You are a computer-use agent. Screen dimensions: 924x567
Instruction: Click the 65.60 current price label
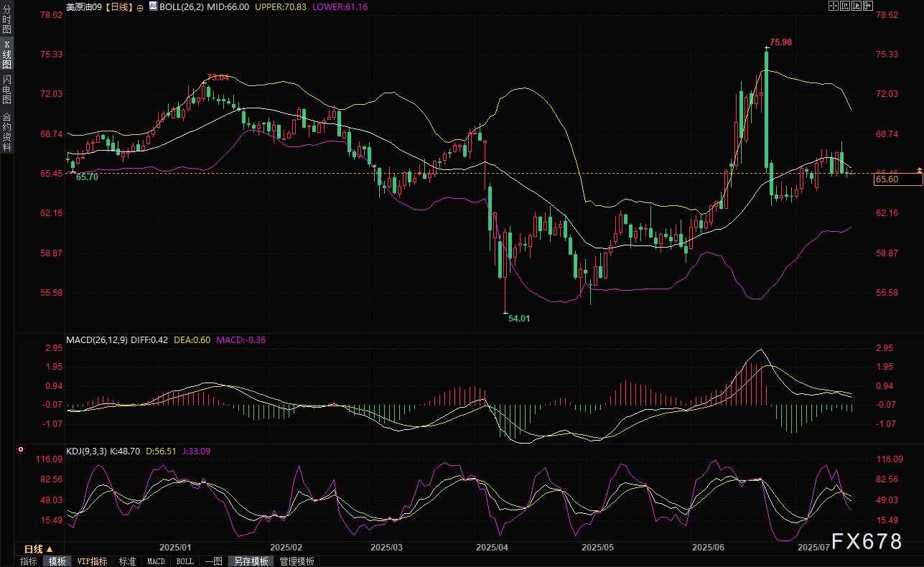tap(887, 179)
